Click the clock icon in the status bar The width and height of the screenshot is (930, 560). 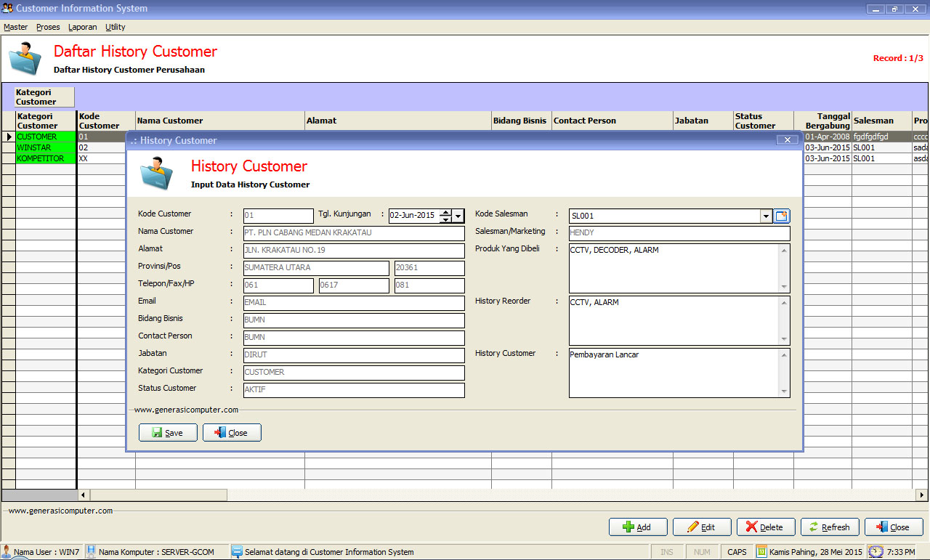(x=876, y=552)
